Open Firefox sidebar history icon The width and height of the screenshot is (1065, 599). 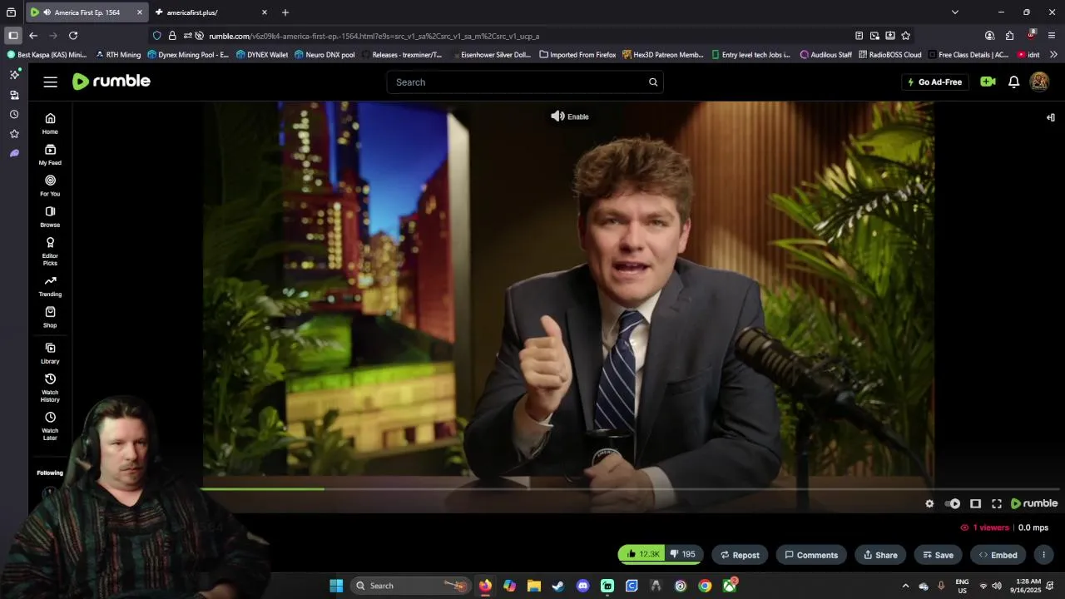tap(14, 114)
